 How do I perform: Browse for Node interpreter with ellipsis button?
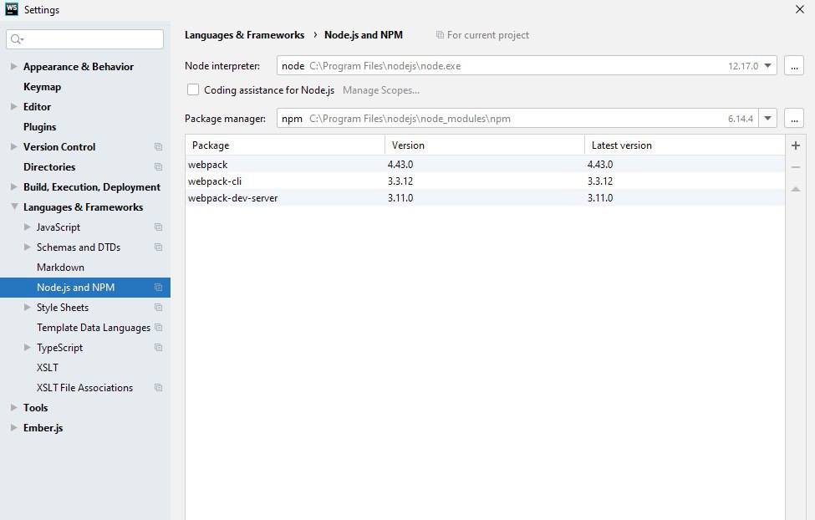[794, 66]
